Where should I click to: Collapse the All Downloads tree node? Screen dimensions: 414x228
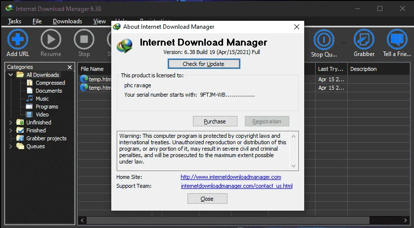(x=11, y=75)
